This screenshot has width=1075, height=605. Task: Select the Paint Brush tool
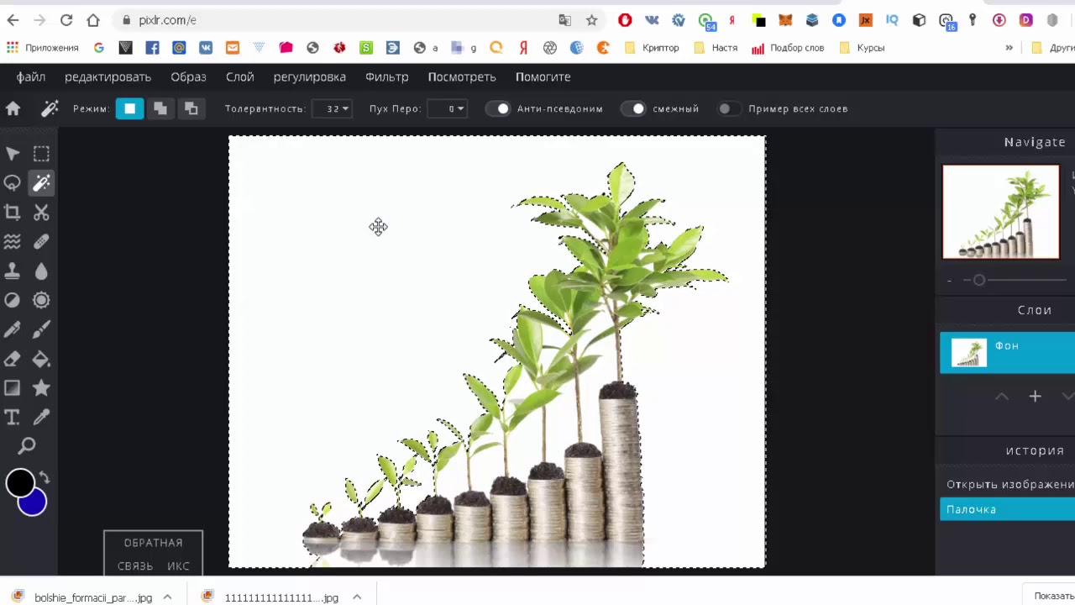(x=41, y=329)
